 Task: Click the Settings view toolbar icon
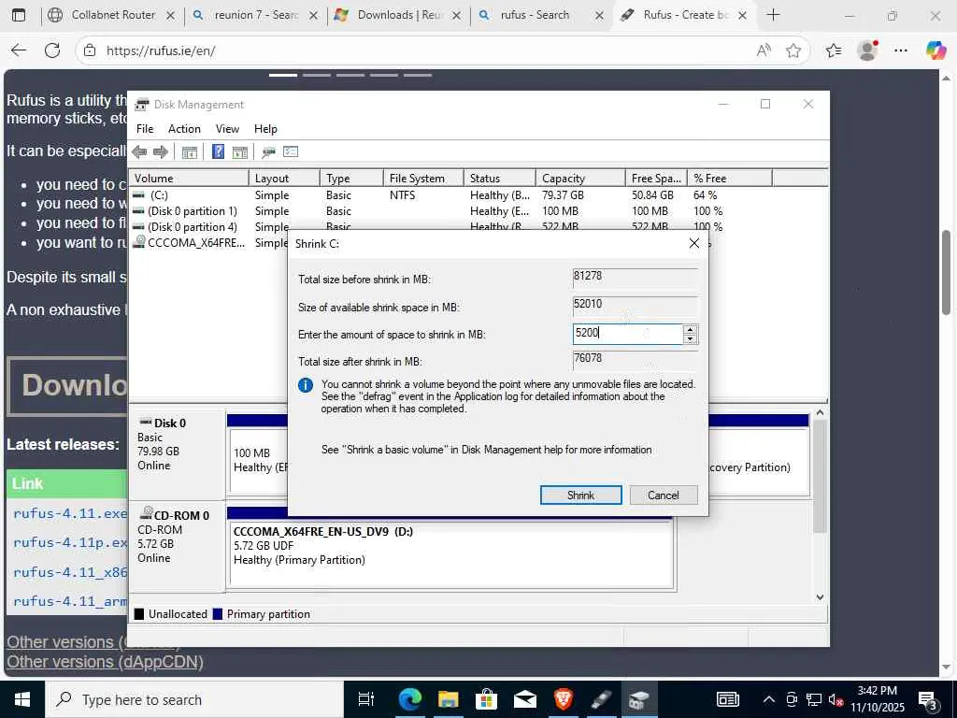tap(240, 152)
